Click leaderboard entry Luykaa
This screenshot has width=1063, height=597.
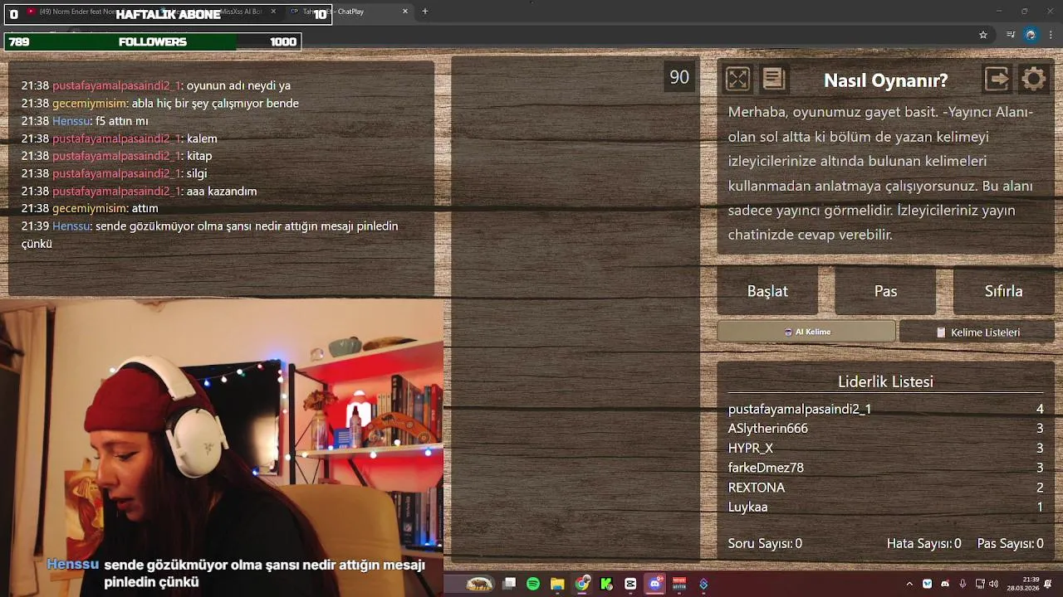885,507
